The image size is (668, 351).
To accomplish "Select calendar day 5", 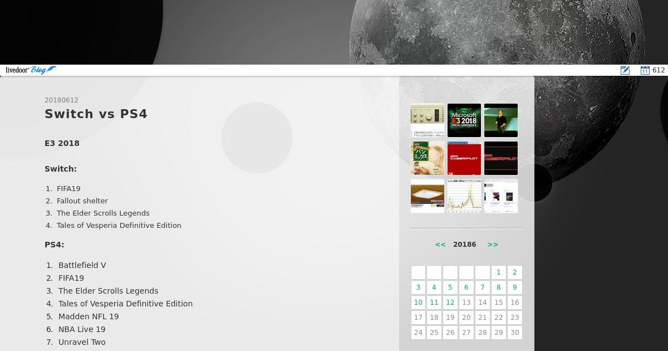I will 450,287.
